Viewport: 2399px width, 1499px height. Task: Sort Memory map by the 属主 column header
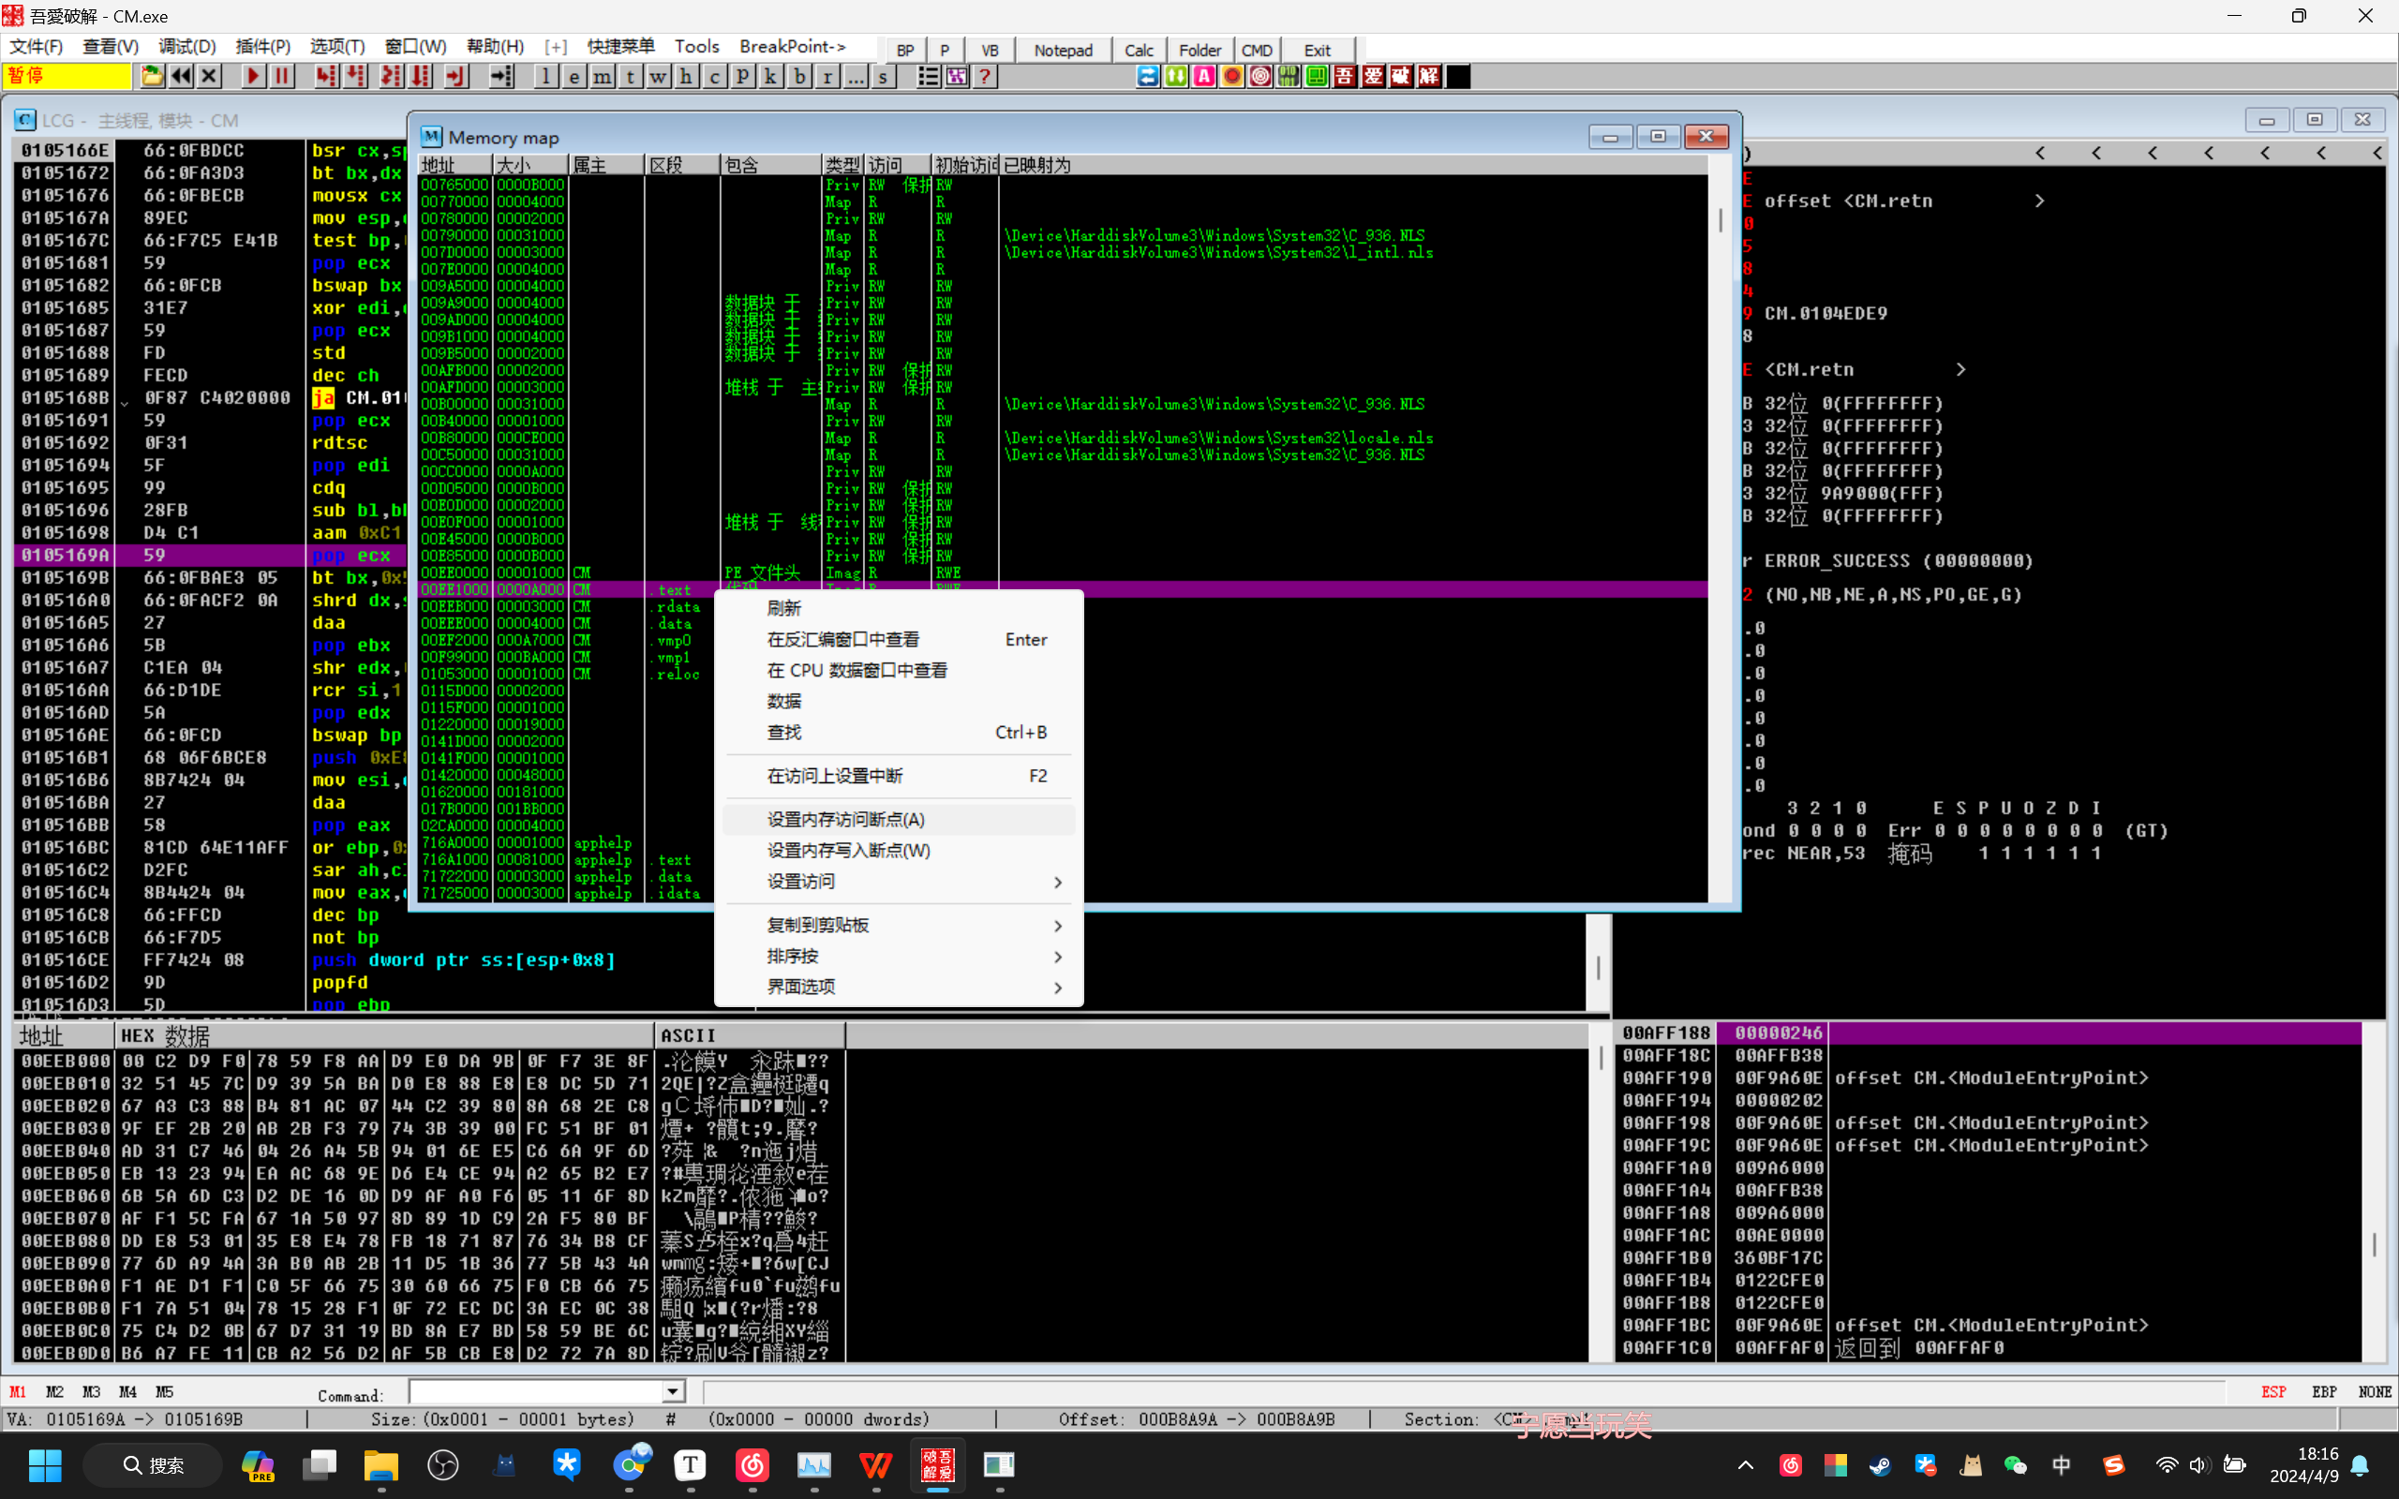point(605,165)
